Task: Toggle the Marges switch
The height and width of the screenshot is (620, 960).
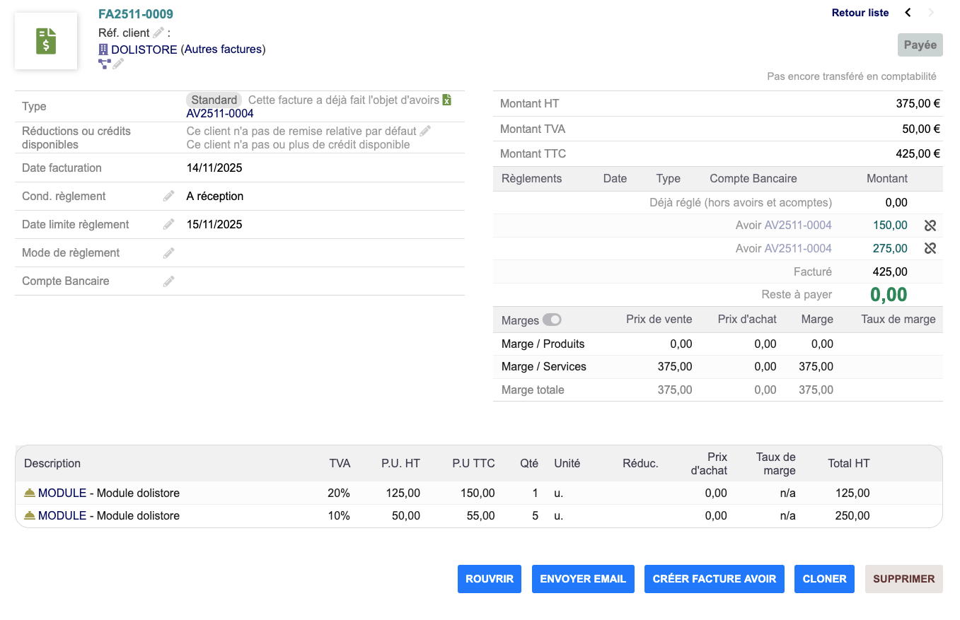Action: tap(552, 320)
